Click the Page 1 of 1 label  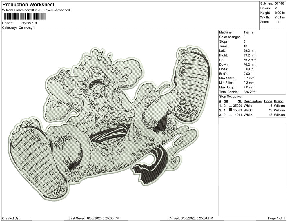pyautogui.click(x=276, y=218)
